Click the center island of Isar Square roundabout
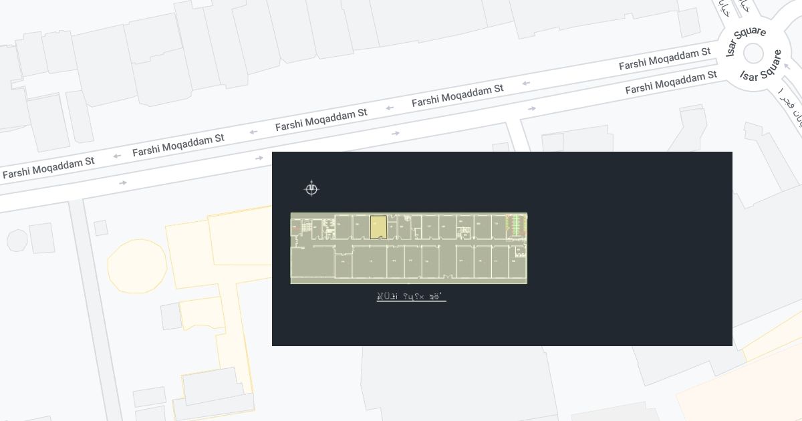Viewport: 802px width, 421px height. pyautogui.click(x=753, y=53)
